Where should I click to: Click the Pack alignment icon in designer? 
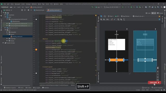[118, 19]
